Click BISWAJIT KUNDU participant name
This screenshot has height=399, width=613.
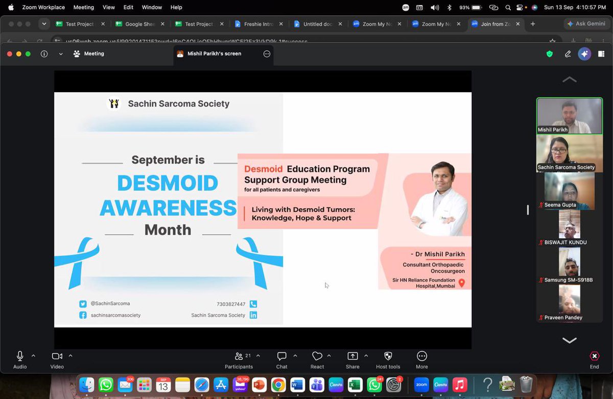coord(565,242)
